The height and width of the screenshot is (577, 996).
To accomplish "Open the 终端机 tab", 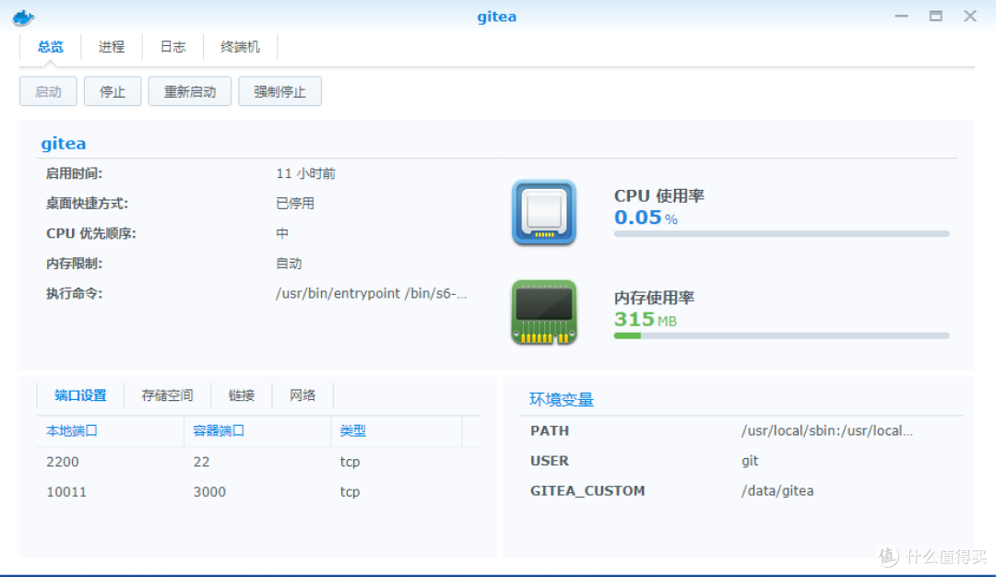I will click(x=240, y=46).
